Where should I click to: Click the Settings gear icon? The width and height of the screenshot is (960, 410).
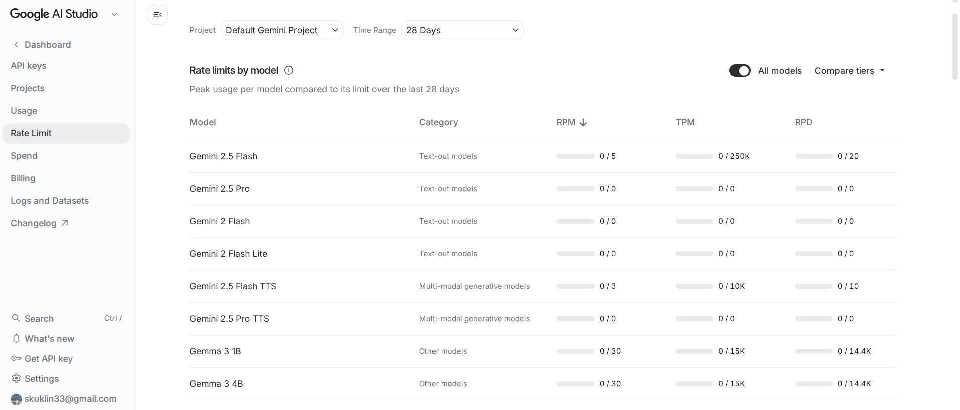point(16,378)
